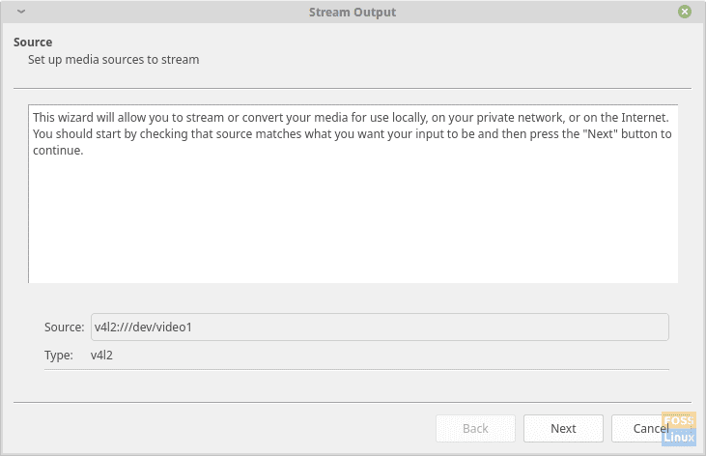Click the FOSS Linux watermark logo
The image size is (706, 456).
pos(679,430)
